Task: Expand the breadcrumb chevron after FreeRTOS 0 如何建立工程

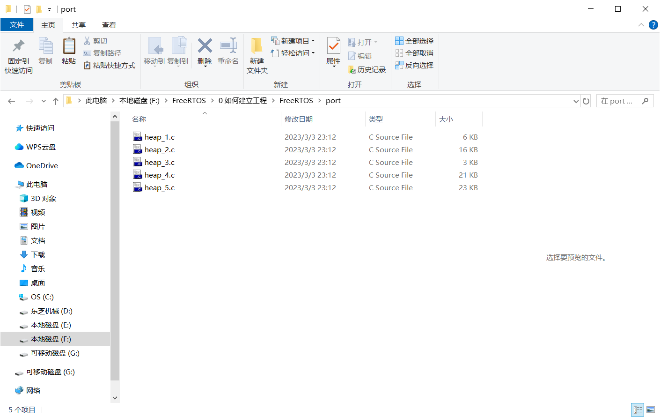Action: pos(273,101)
